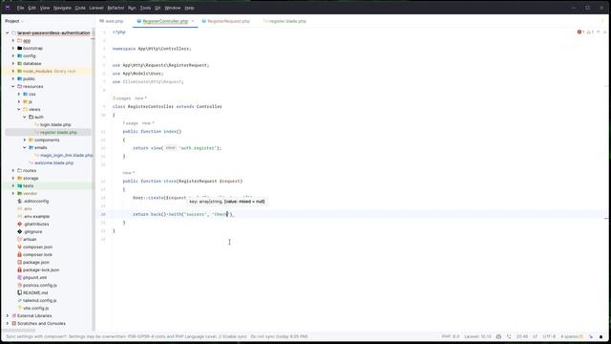611x344 pixels.
Task: Expand the storage folder
Action: 13,178
